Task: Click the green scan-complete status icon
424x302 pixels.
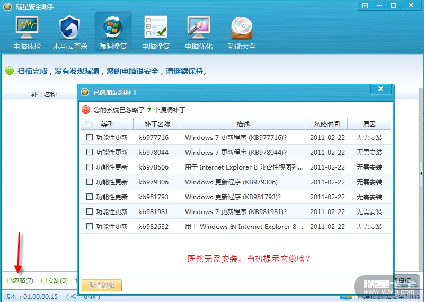Action: point(10,71)
